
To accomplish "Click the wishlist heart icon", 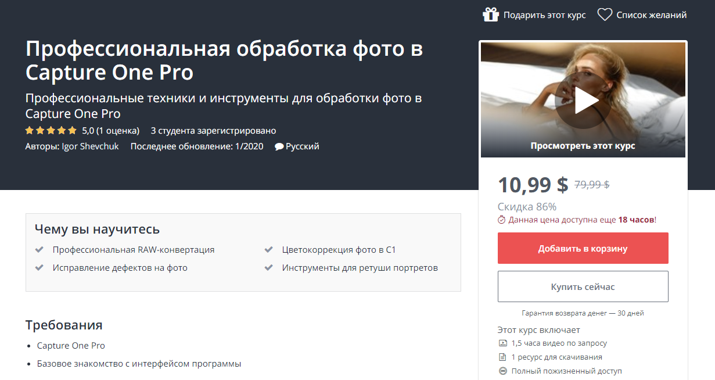I will coord(605,15).
